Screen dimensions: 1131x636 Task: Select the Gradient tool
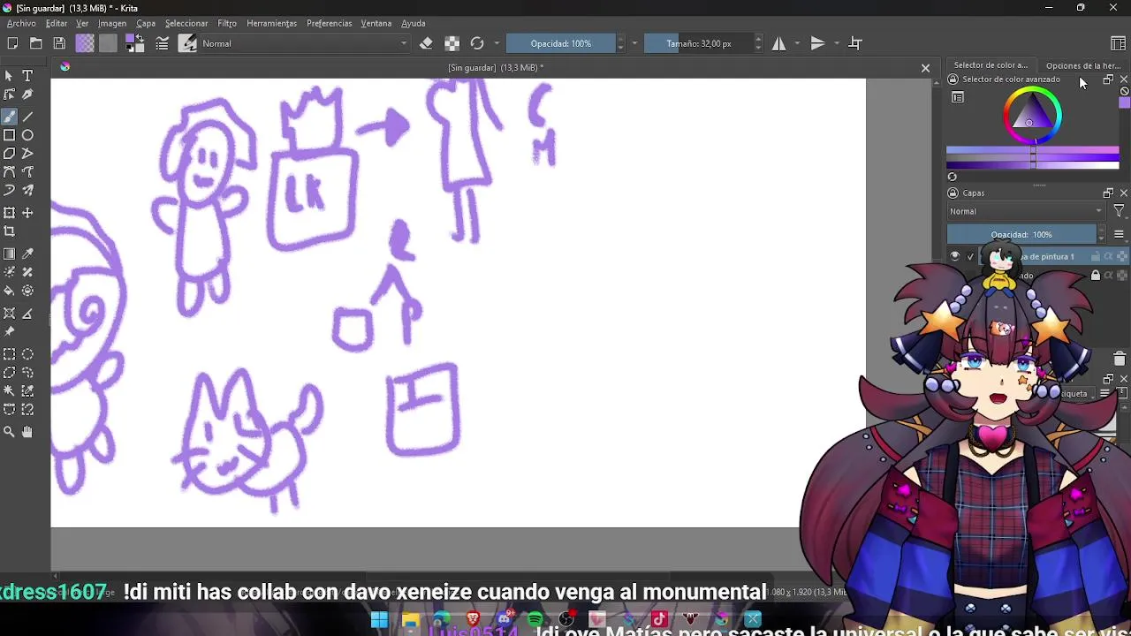click(9, 254)
